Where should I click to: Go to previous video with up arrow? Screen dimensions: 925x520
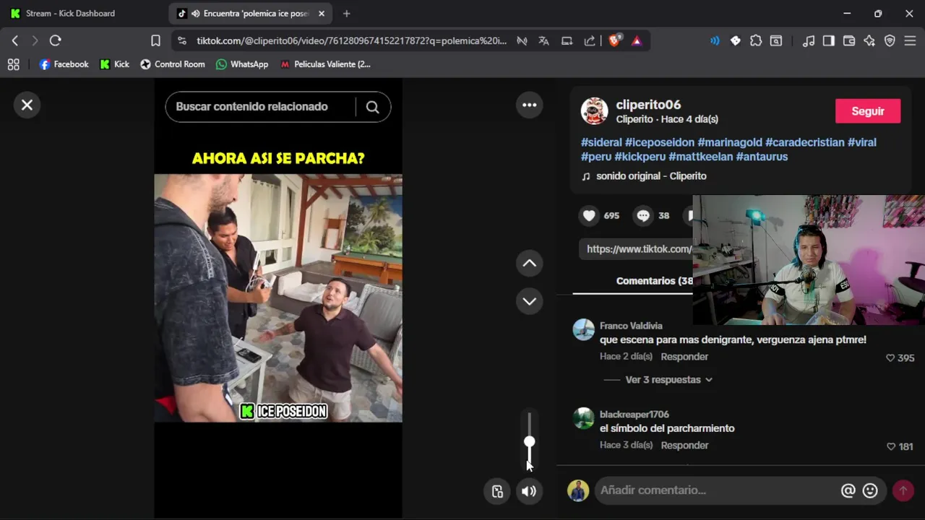click(530, 264)
